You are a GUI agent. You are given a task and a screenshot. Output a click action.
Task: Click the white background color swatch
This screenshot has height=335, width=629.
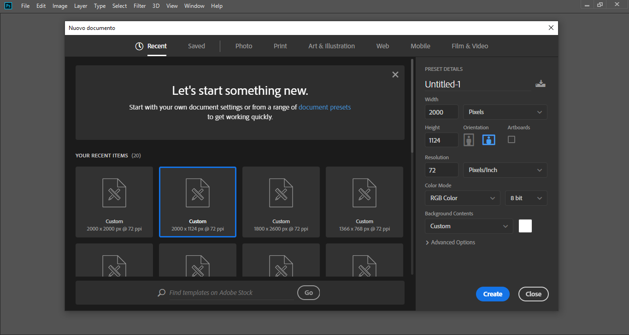525,226
